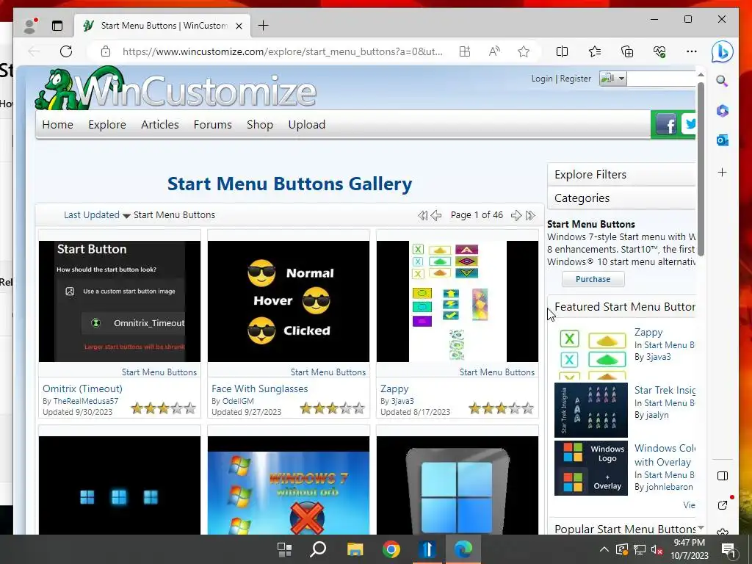The height and width of the screenshot is (564, 752).
Task: Open the Face With Sunglasses title link
Action: pyautogui.click(x=259, y=388)
